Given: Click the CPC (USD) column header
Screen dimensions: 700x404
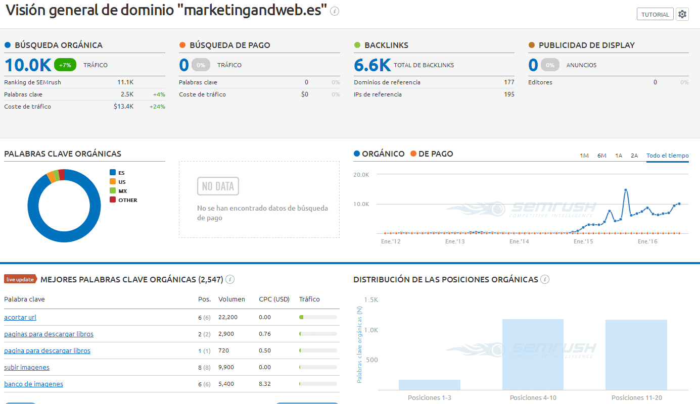Looking at the screenshot, I should pyautogui.click(x=274, y=299).
